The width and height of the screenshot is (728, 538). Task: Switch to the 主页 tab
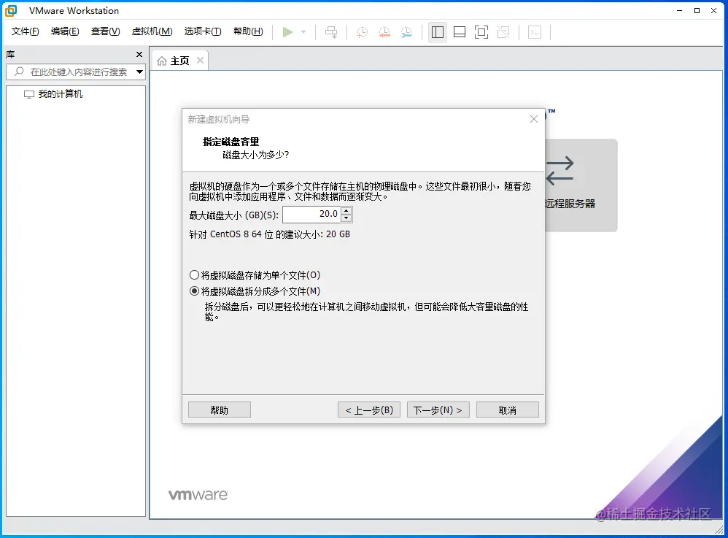point(179,61)
